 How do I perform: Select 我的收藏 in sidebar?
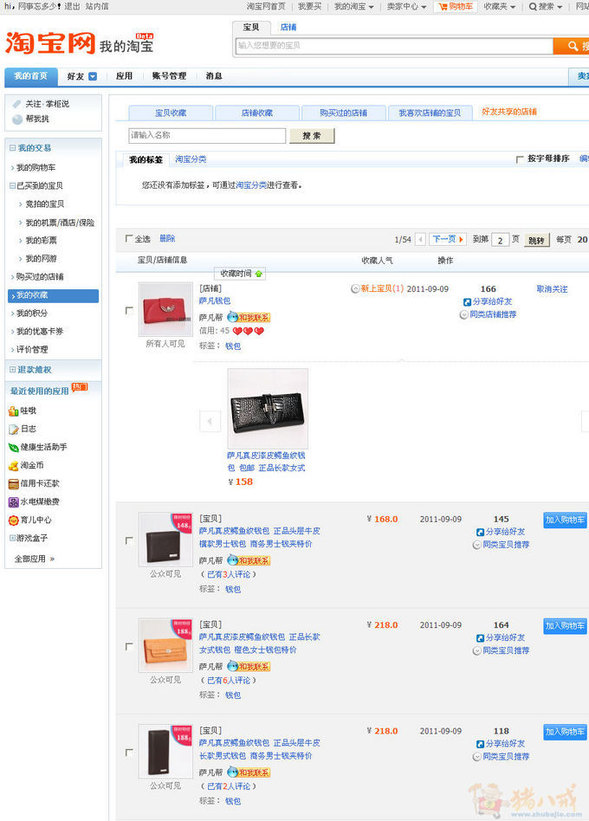point(53,295)
